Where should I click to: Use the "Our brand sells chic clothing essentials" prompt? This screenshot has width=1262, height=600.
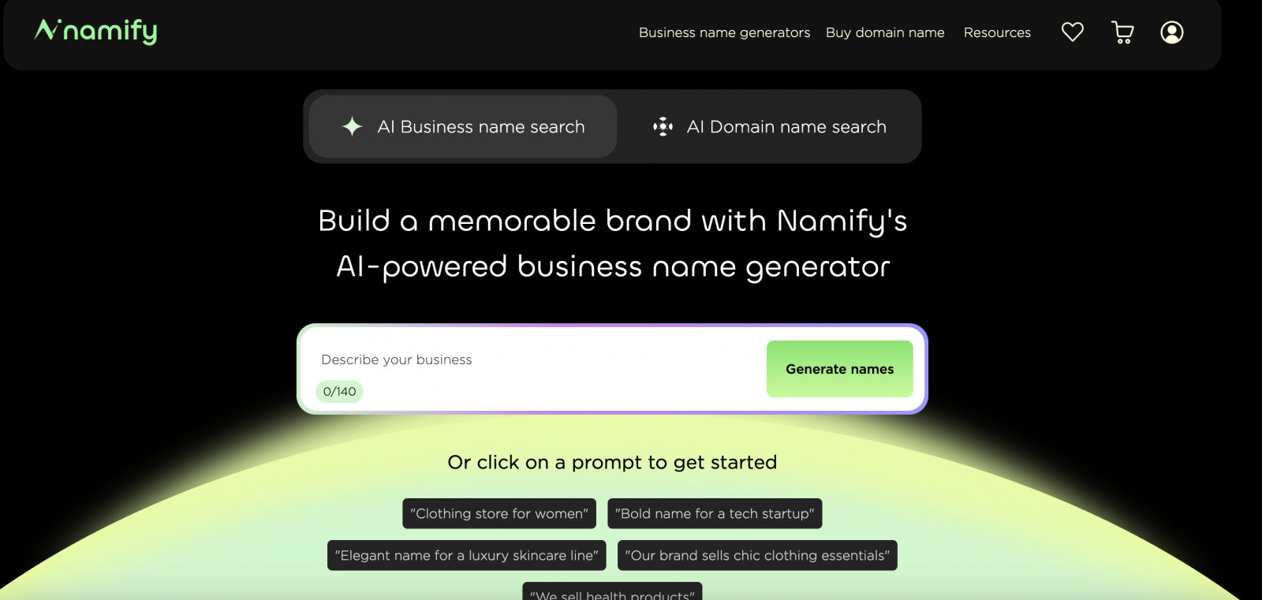coord(757,555)
